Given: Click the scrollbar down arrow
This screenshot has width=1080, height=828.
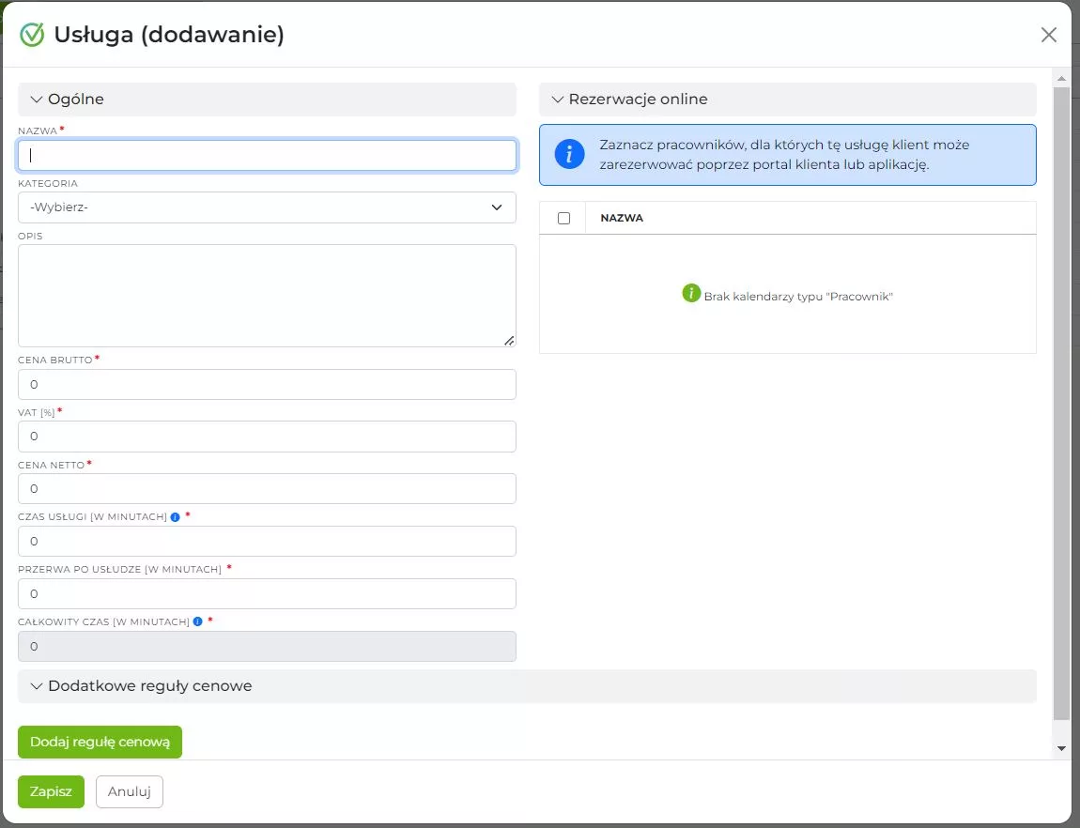Looking at the screenshot, I should click(x=1061, y=748).
